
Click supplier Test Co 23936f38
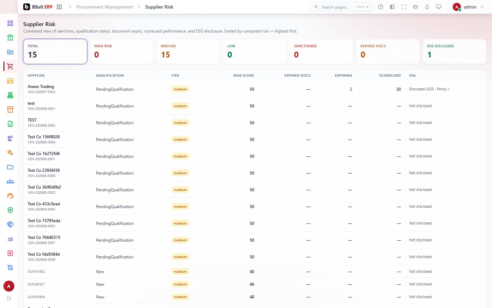tap(43, 170)
